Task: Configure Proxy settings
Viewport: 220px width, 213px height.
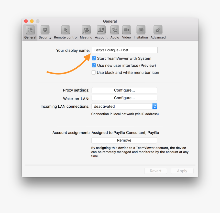Action: [124, 90]
